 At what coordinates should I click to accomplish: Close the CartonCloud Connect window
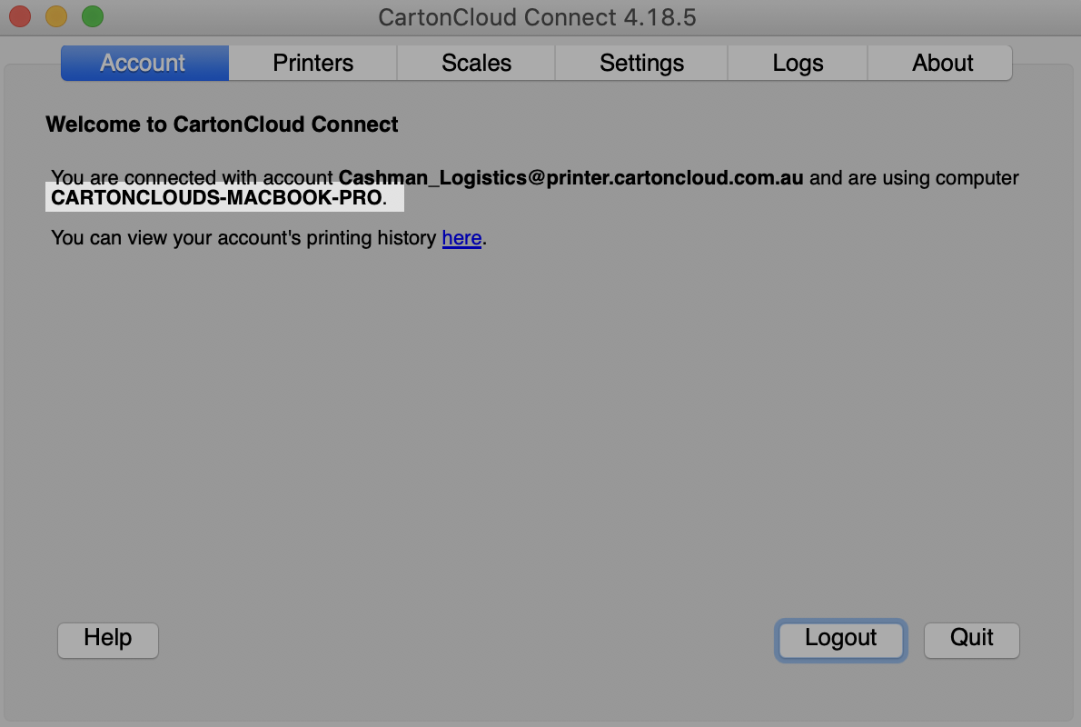click(x=19, y=15)
